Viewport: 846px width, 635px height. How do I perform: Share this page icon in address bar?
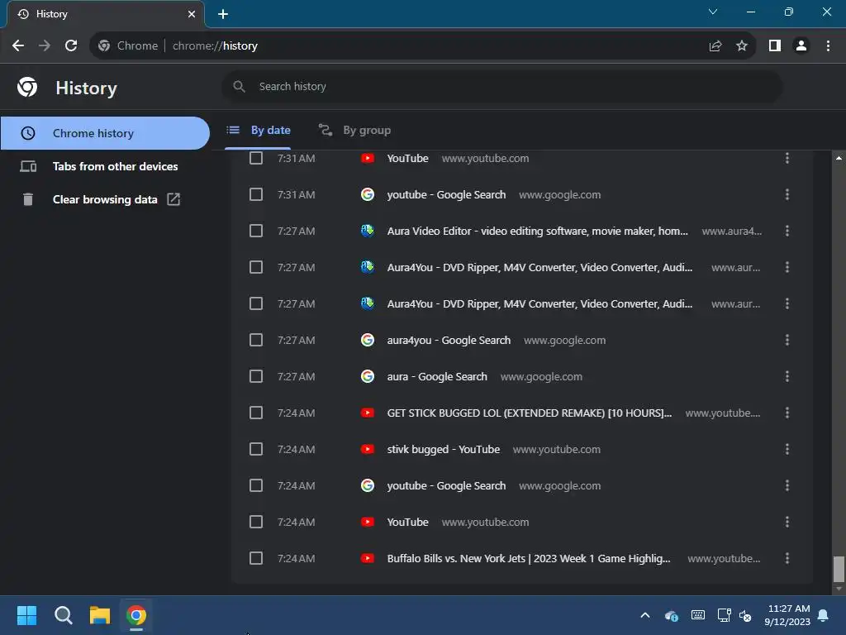pyautogui.click(x=715, y=46)
